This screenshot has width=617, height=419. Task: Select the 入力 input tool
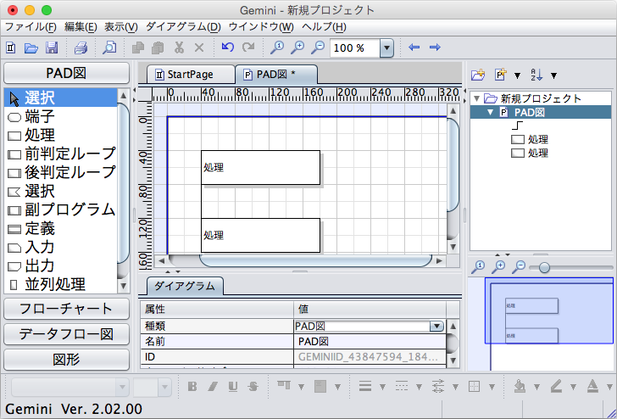61,247
